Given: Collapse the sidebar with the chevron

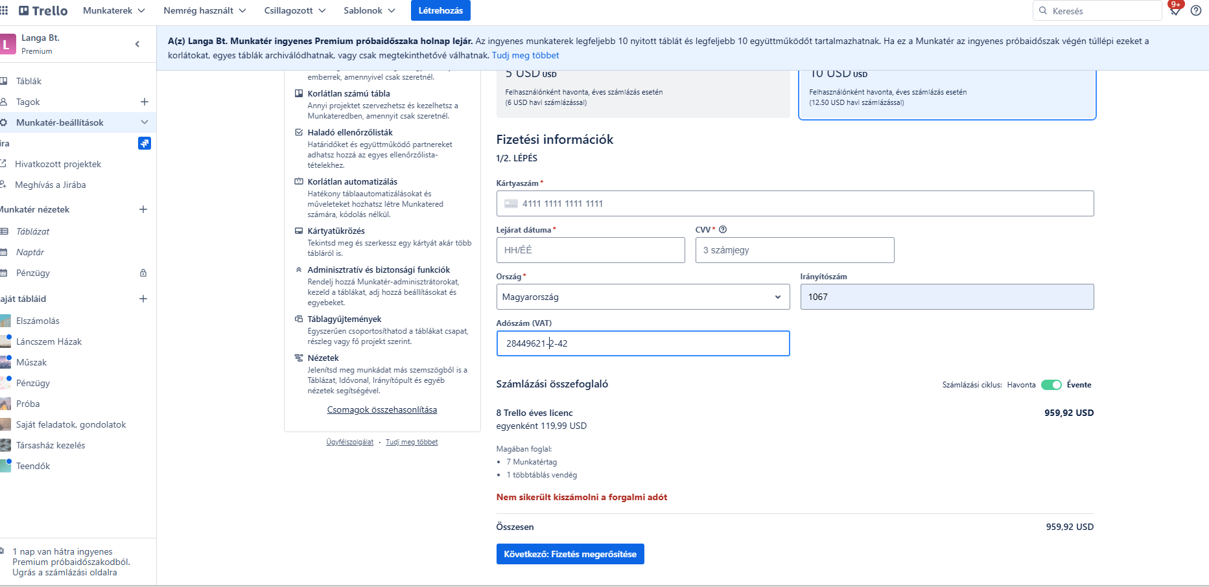Looking at the screenshot, I should point(137,44).
